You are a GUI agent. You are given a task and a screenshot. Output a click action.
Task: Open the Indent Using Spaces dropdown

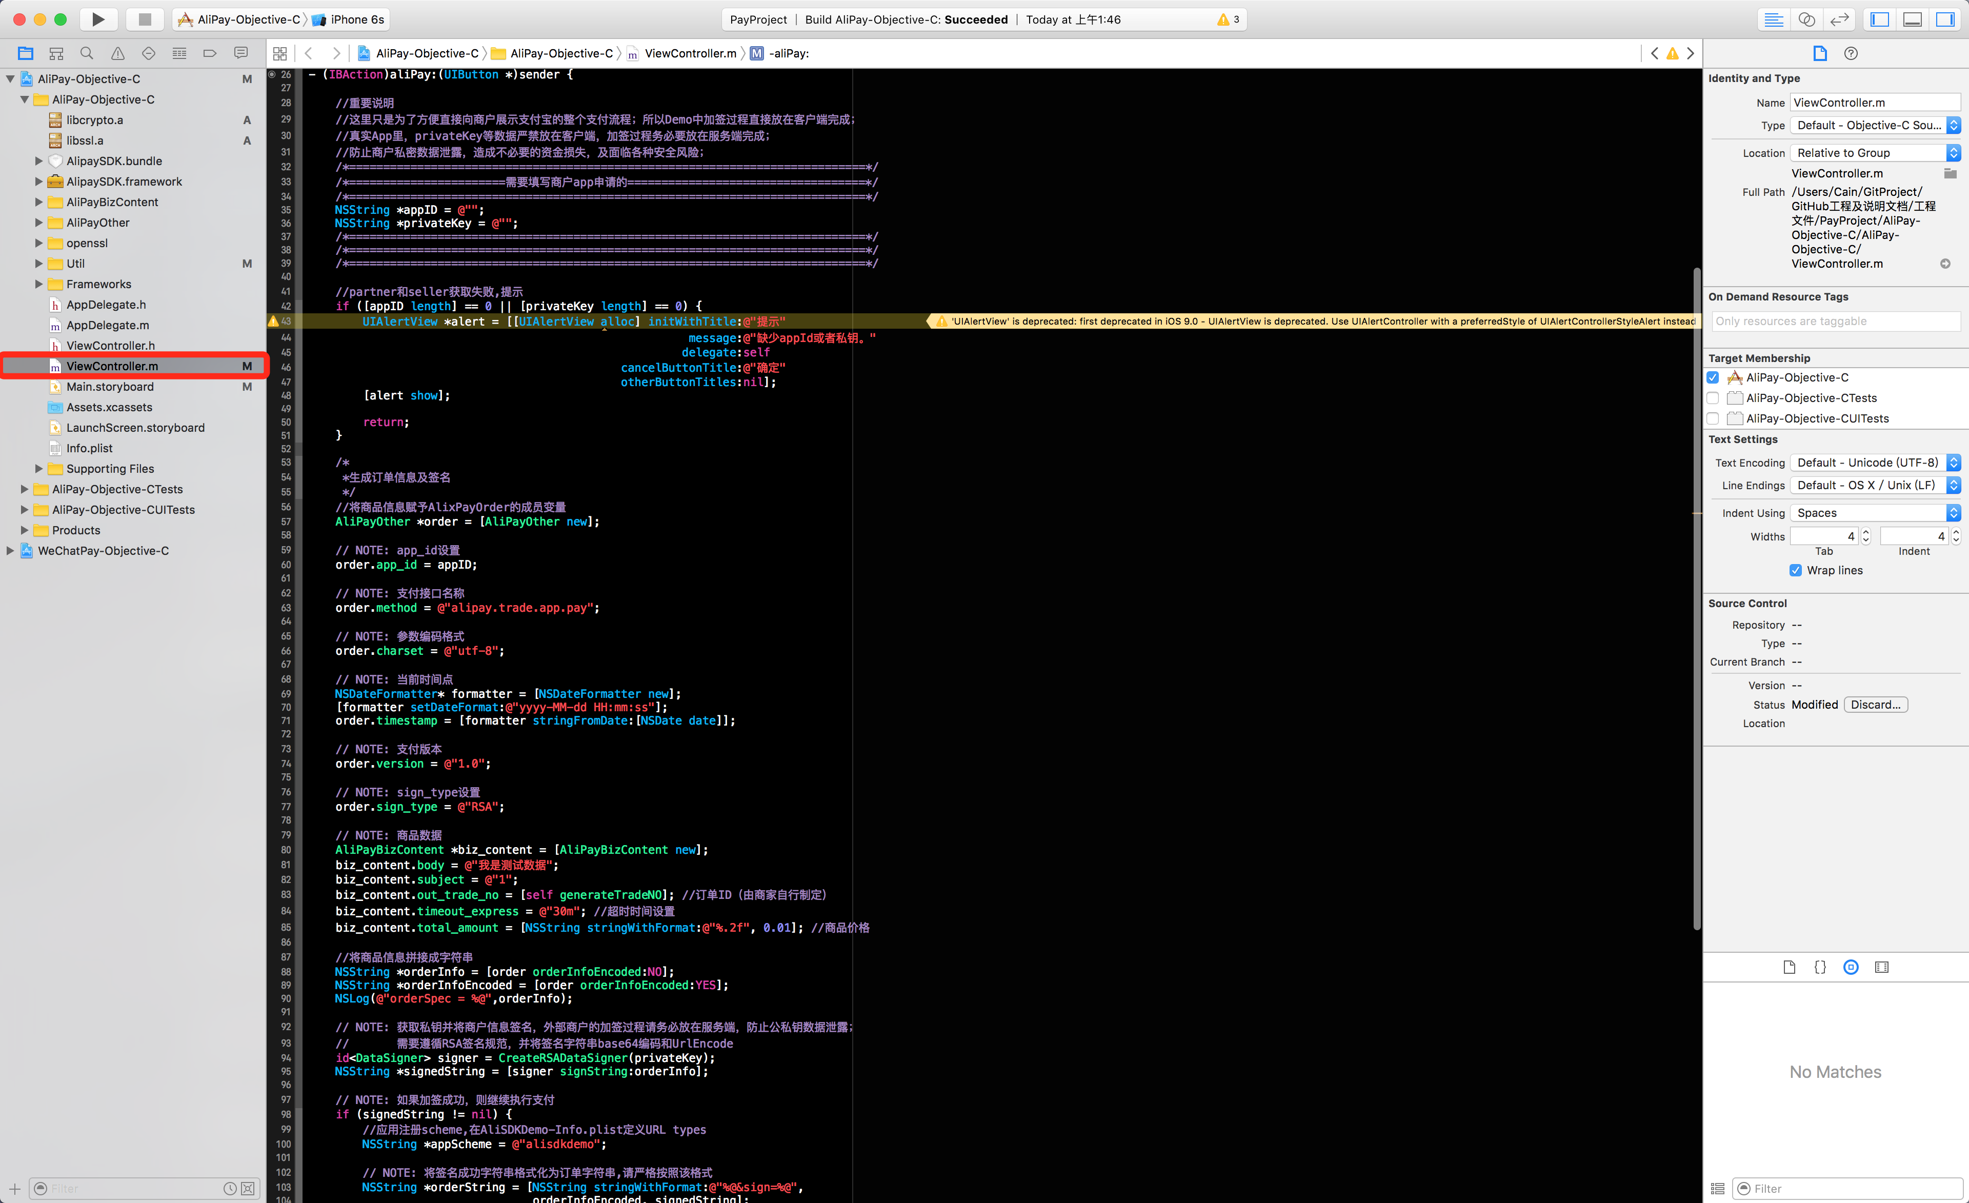coord(1875,513)
